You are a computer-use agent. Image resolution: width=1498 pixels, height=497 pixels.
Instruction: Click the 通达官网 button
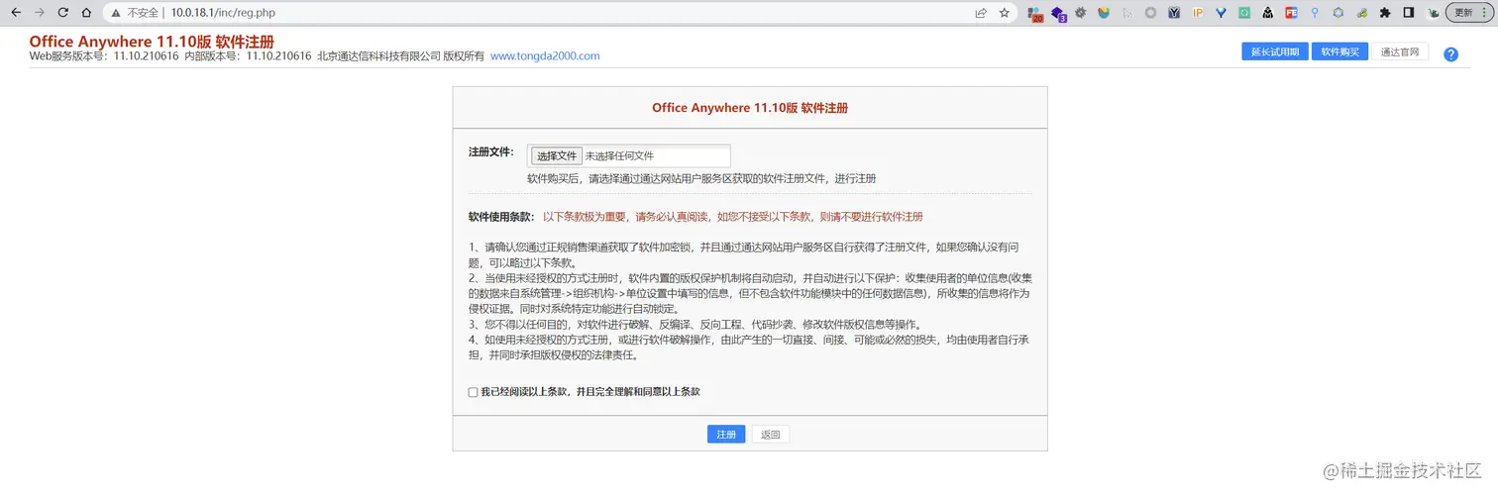click(x=1400, y=51)
